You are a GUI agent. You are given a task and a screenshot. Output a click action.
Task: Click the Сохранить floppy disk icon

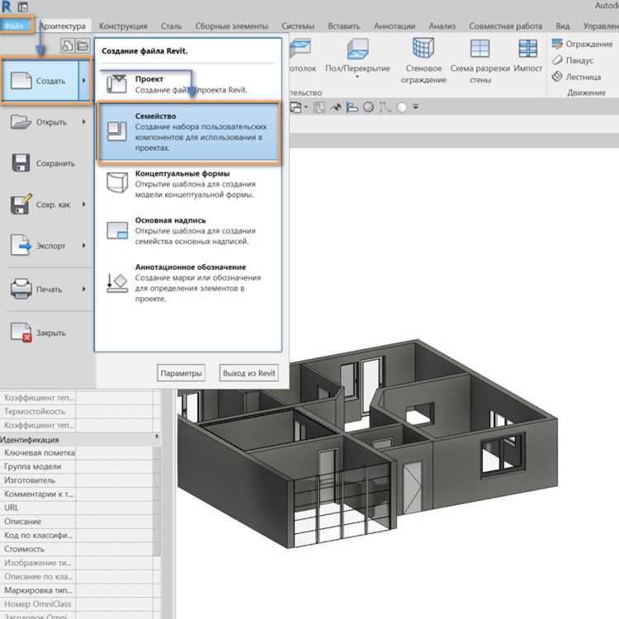[21, 163]
